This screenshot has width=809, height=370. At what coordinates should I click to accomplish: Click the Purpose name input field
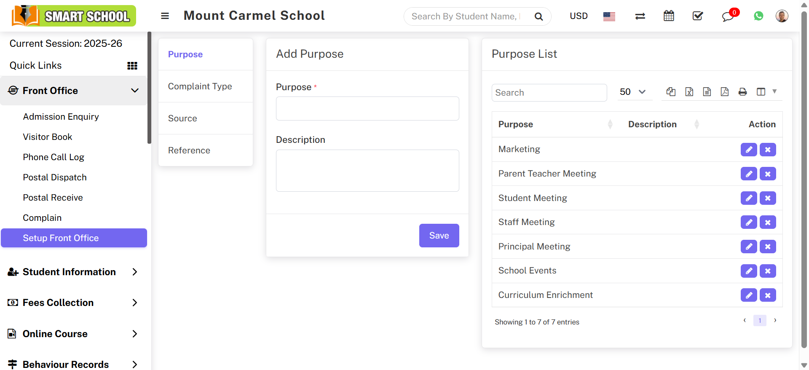367,109
